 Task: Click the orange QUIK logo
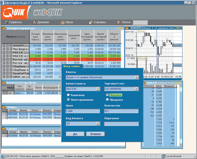14,13
